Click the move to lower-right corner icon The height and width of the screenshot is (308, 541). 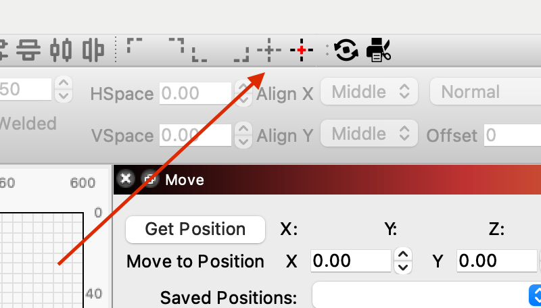point(241,54)
